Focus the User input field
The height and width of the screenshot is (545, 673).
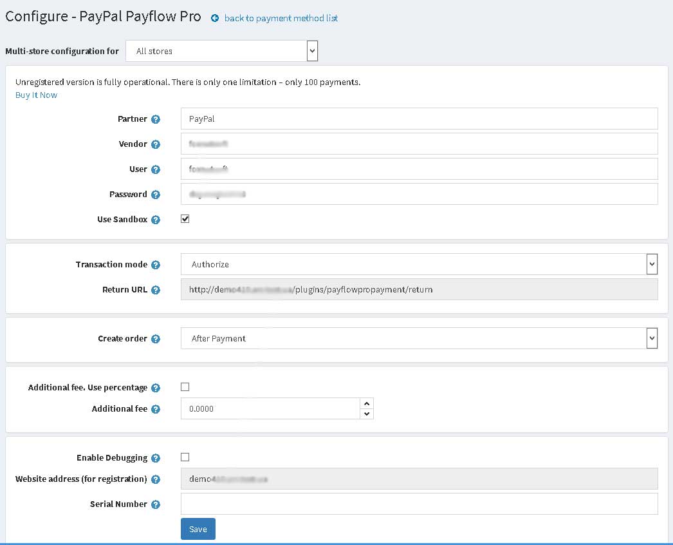[x=419, y=169]
